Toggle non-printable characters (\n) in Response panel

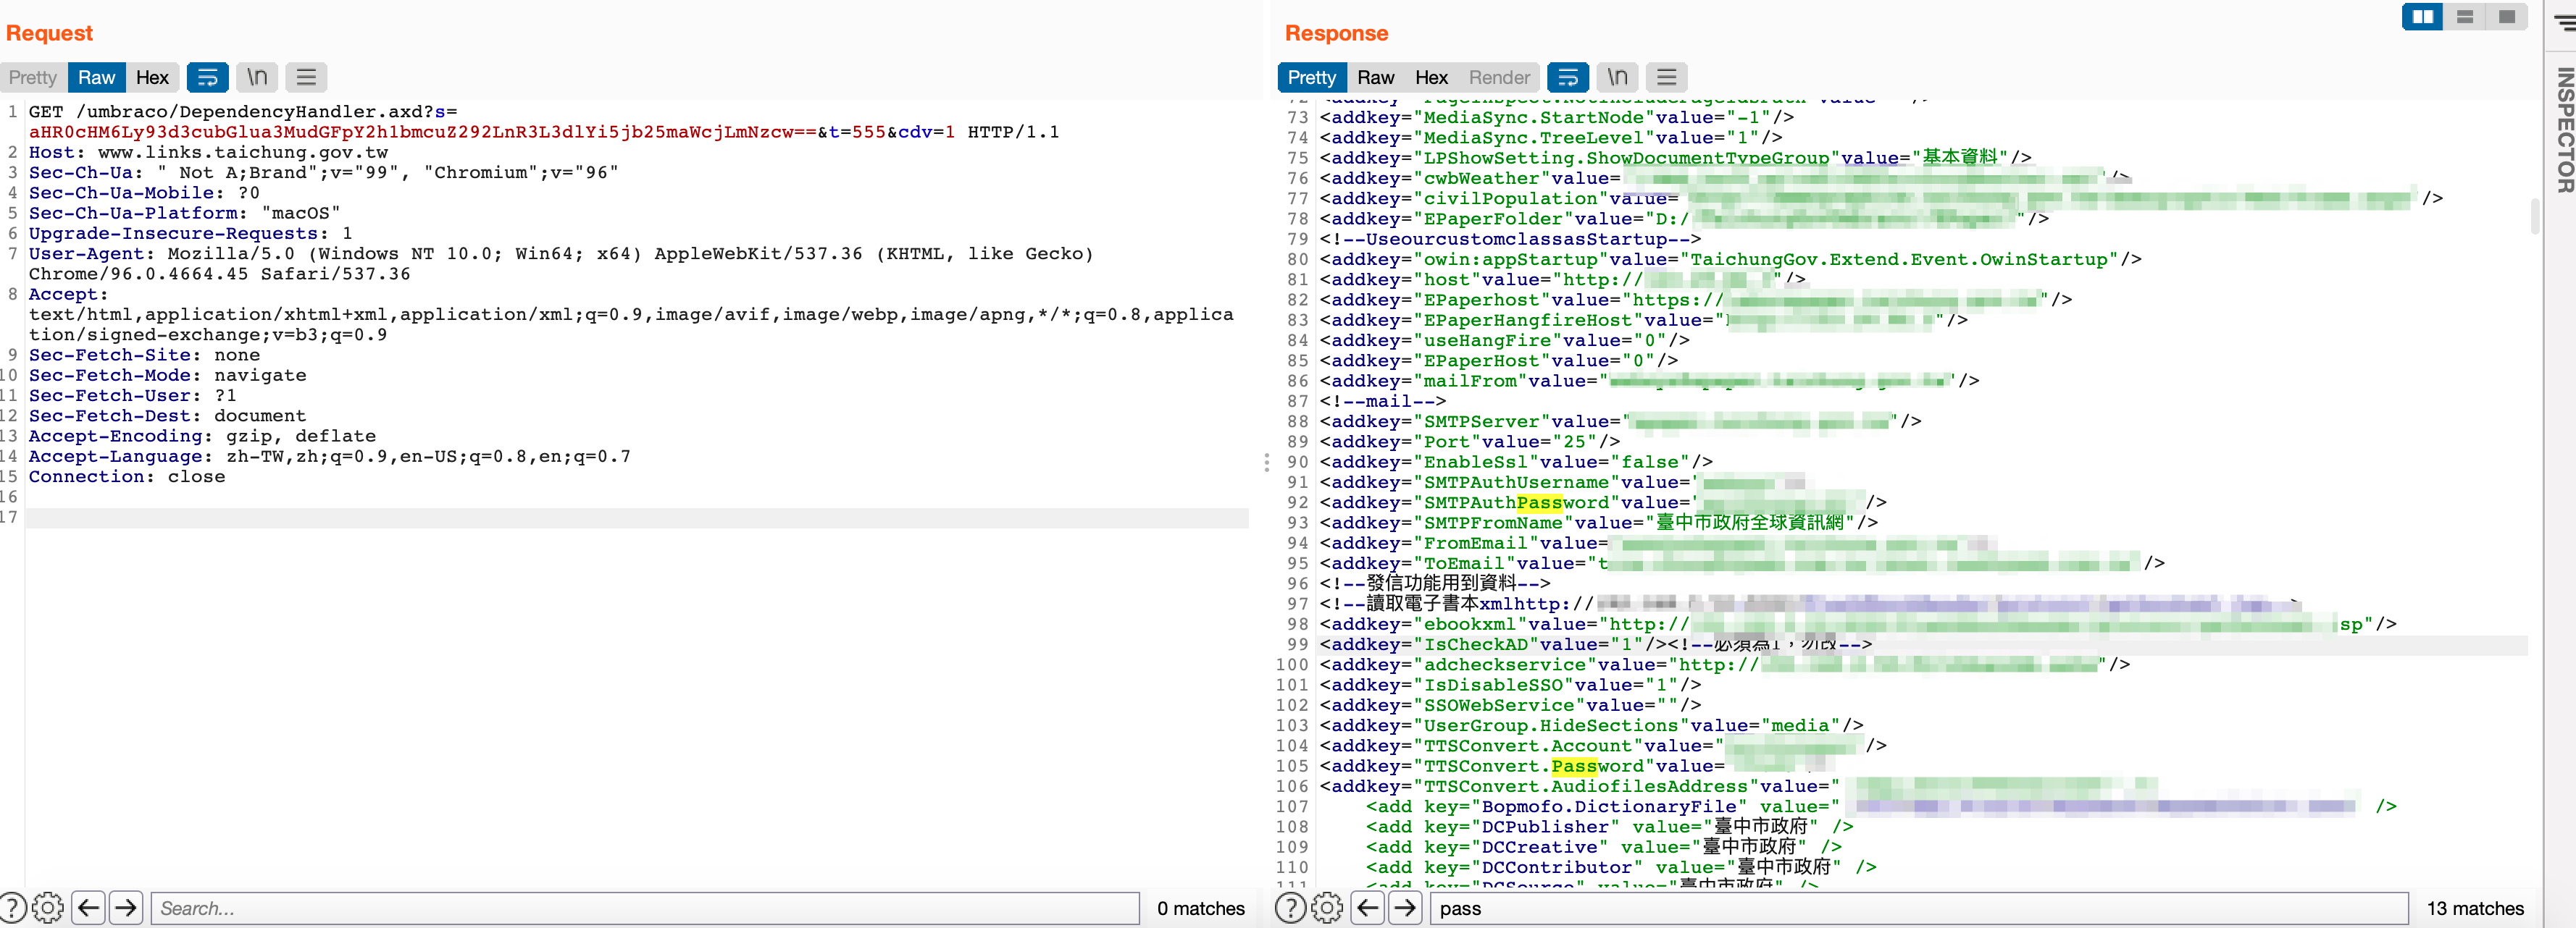click(1617, 77)
